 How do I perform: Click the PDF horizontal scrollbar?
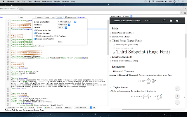pos(146,110)
